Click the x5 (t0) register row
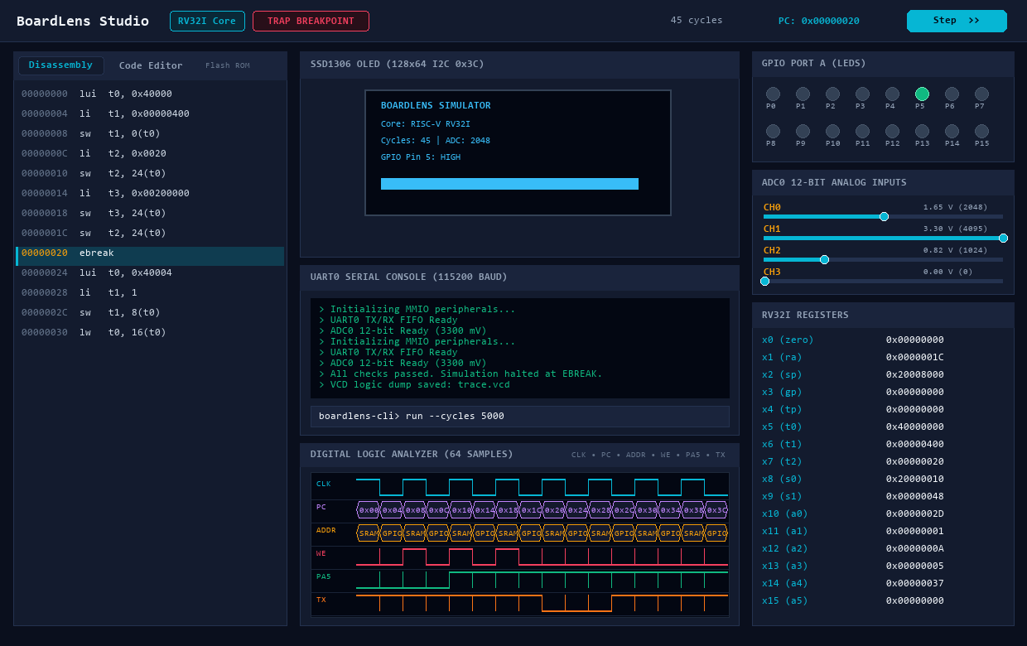1027x646 pixels. click(883, 427)
